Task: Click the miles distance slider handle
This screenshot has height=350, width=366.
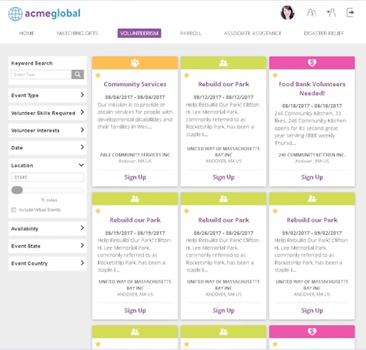Action: coord(17,190)
